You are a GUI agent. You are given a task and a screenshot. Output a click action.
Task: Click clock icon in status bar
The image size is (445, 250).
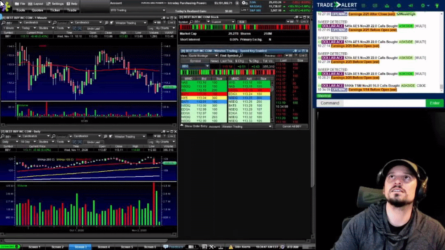tap(283, 247)
